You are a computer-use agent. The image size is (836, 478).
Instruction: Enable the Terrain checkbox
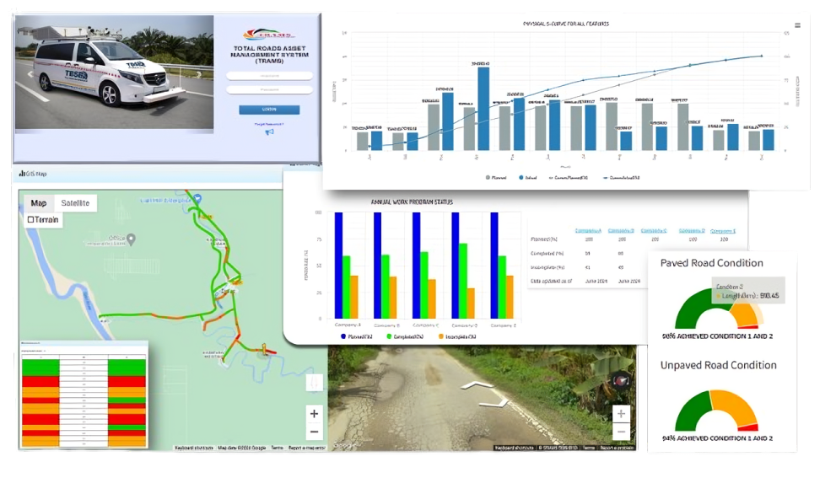31,219
